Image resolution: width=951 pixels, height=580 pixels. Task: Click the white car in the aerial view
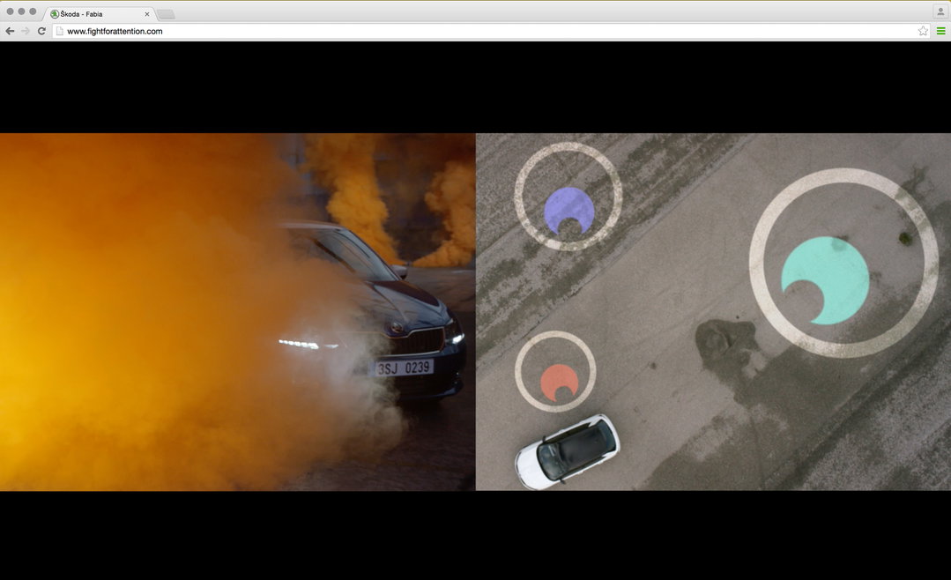click(x=568, y=451)
